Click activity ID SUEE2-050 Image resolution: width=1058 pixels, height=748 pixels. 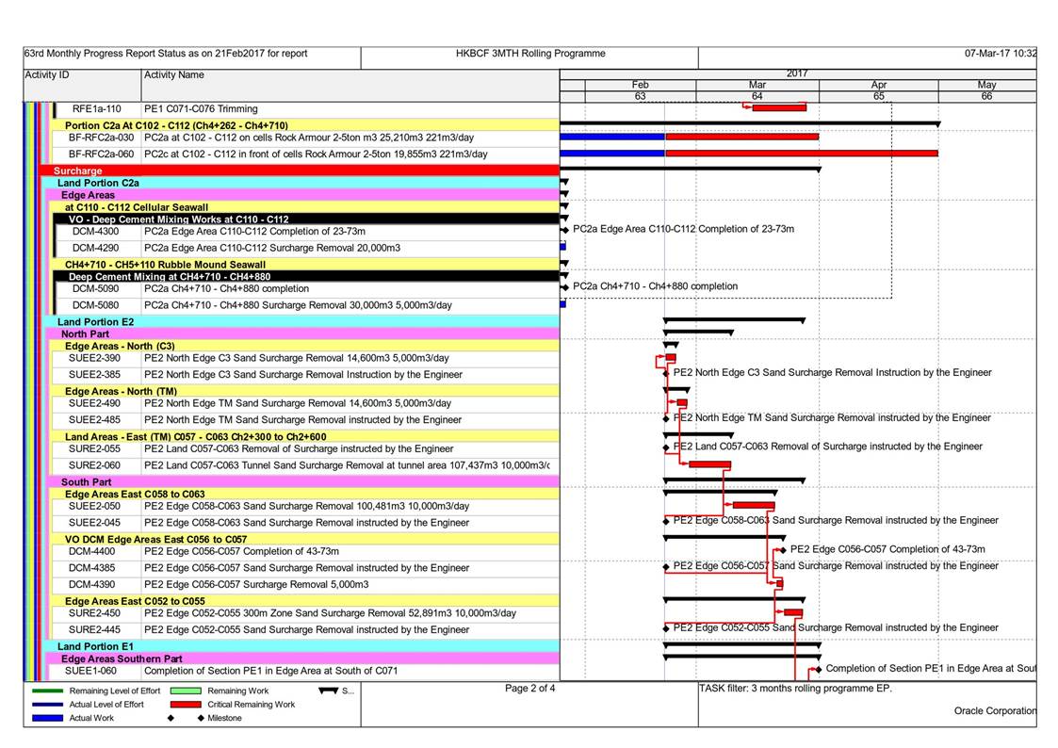[94, 506]
